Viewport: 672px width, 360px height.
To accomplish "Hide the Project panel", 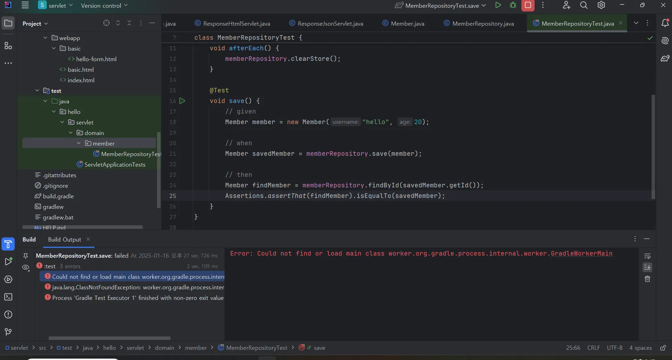I will pos(152,23).
